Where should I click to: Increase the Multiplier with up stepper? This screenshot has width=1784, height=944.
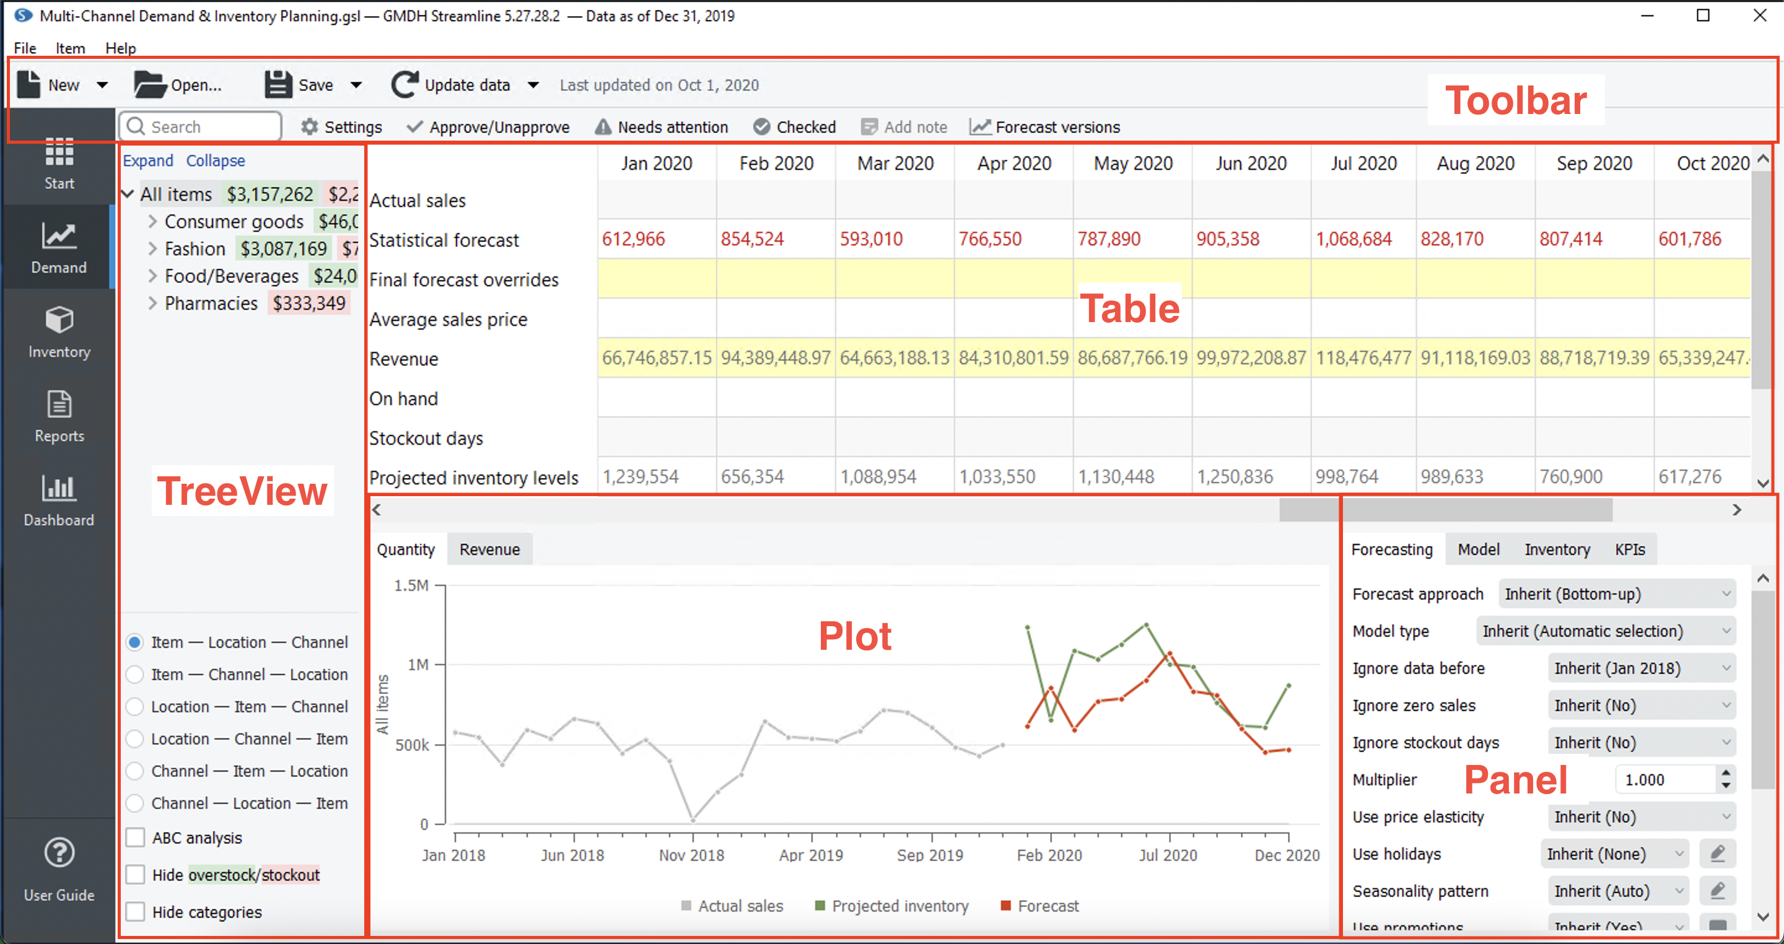(x=1726, y=772)
